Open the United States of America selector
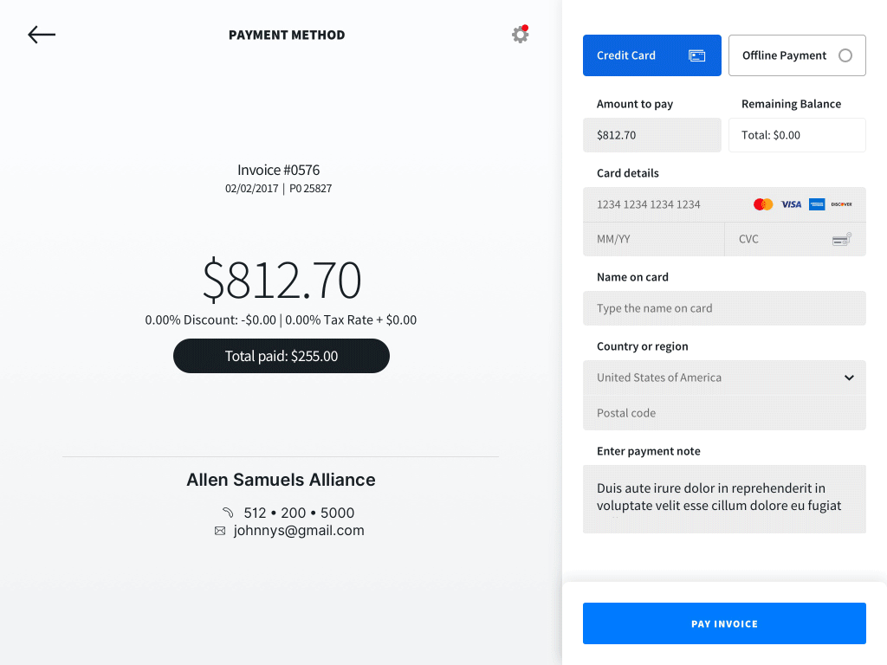887x665 pixels. click(x=724, y=378)
